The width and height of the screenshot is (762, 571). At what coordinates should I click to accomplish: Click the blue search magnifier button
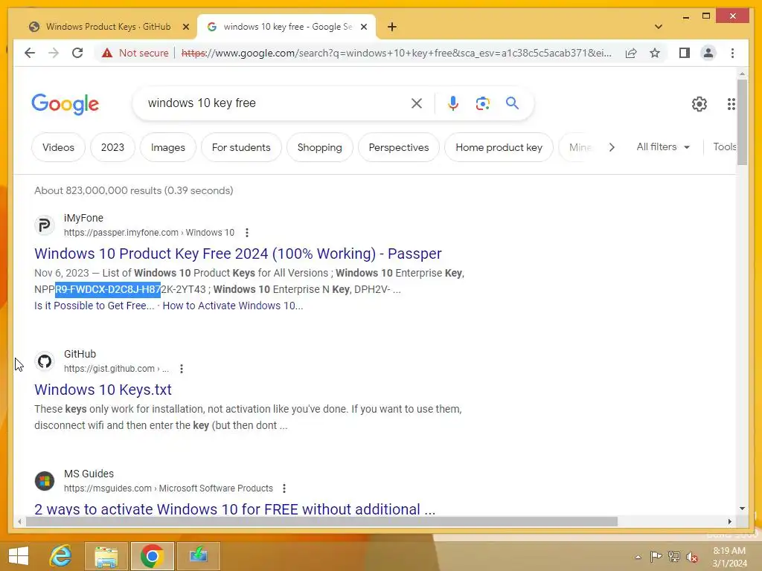512,103
